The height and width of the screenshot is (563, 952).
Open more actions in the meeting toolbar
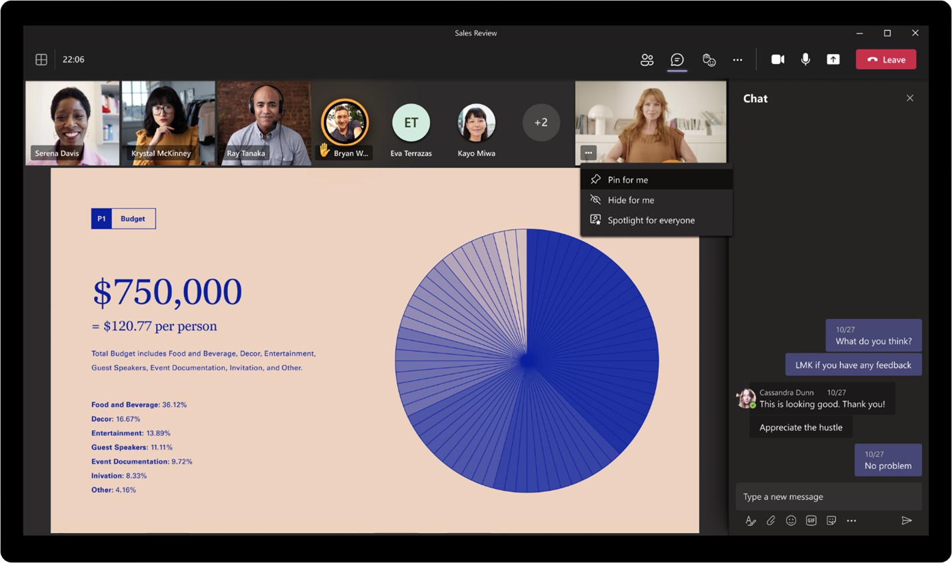(737, 60)
